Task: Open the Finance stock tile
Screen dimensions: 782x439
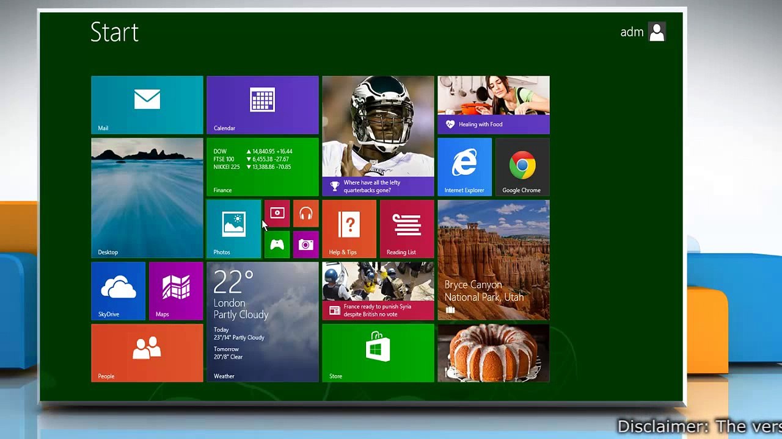Action: pos(262,167)
